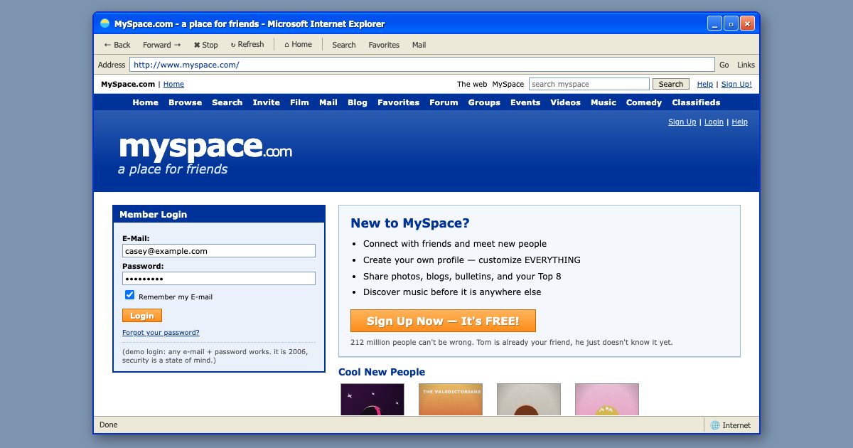Open Sign Up! link in the top bar

tap(736, 84)
